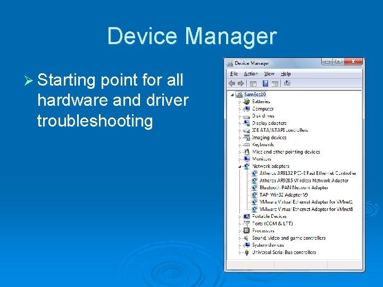Click the Back arrow toolbar icon
This screenshot has width=383, height=287.
[x=232, y=84]
